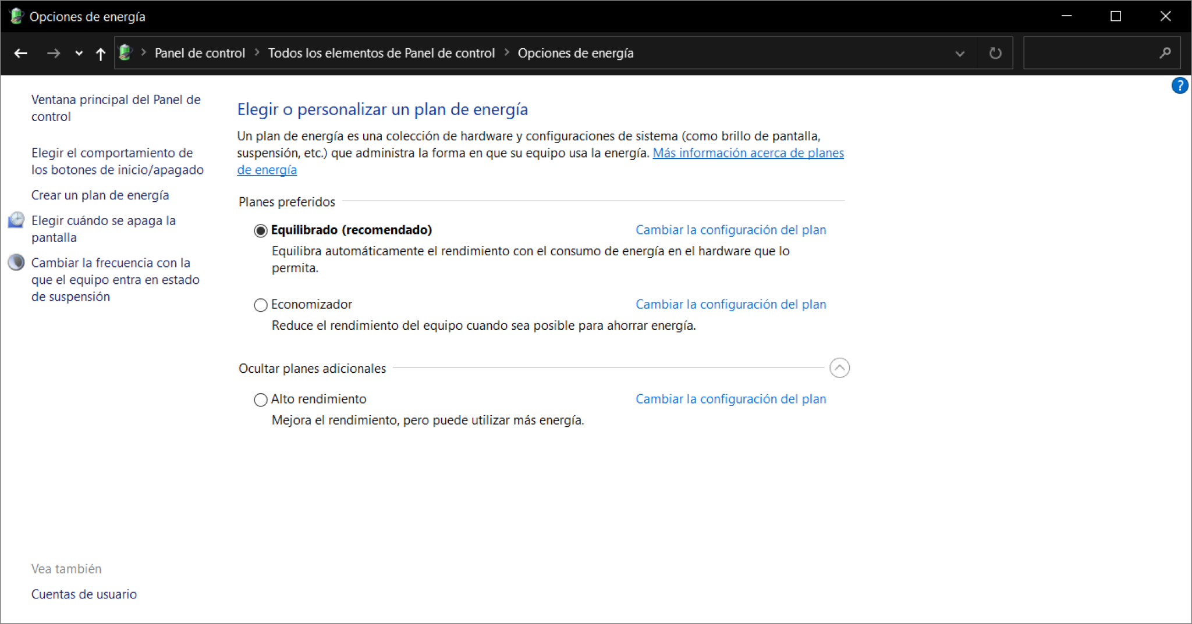Open help with the blue question mark
Screen dimensions: 1192x624
pos(1179,85)
